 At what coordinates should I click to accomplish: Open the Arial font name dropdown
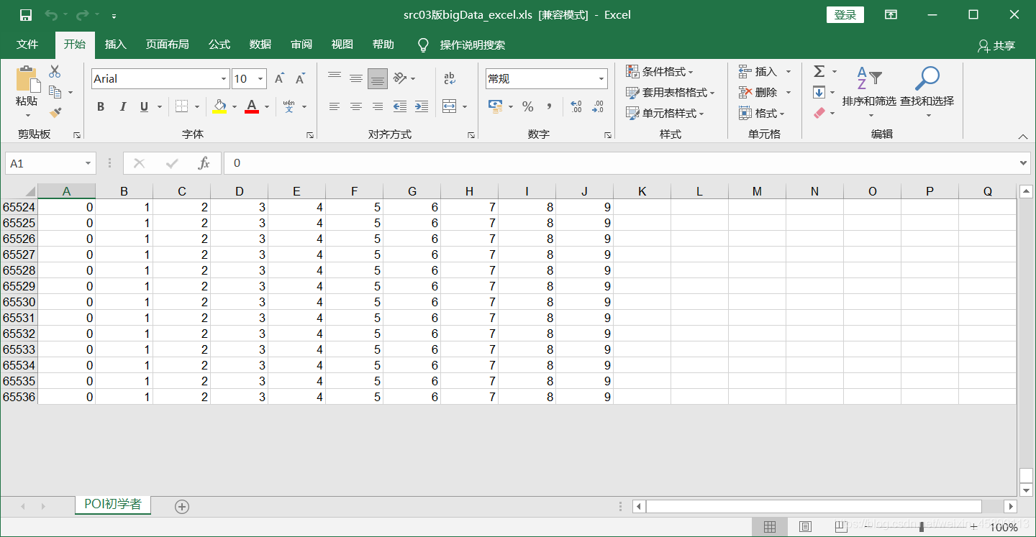(x=224, y=79)
